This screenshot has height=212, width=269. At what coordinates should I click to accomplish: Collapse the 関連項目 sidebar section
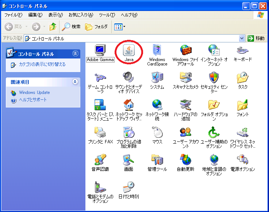(x=76, y=82)
